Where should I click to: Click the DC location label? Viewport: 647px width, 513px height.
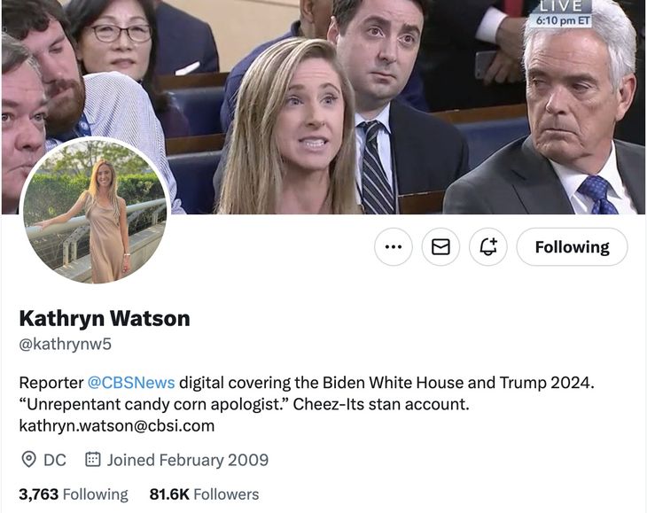[x=55, y=460]
